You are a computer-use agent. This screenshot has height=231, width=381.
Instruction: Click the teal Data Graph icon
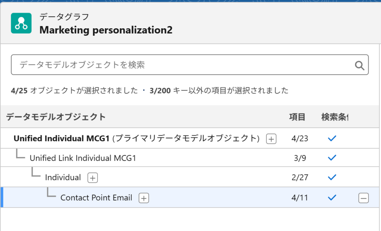pos(21,23)
